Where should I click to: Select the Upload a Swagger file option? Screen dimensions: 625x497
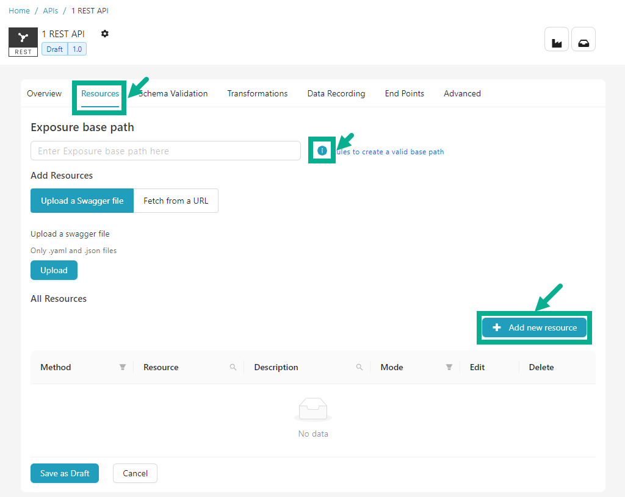(x=82, y=201)
